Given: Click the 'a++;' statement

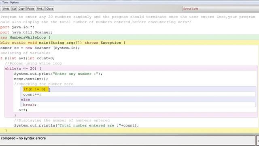Looking at the screenshot, I should point(23,110).
